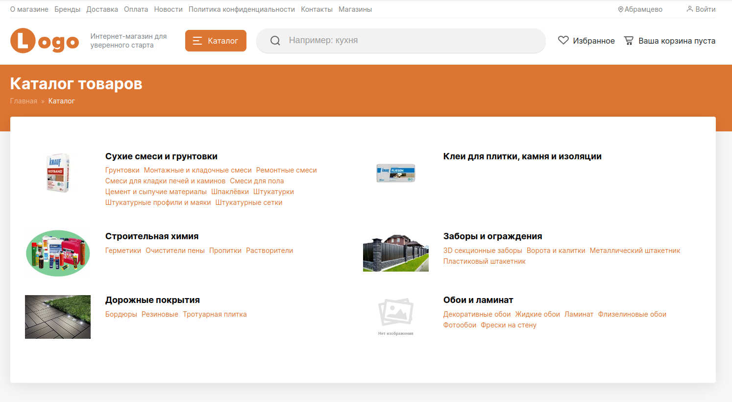732x402 pixels.
Task: Click the magnifier search icon
Action: [275, 41]
